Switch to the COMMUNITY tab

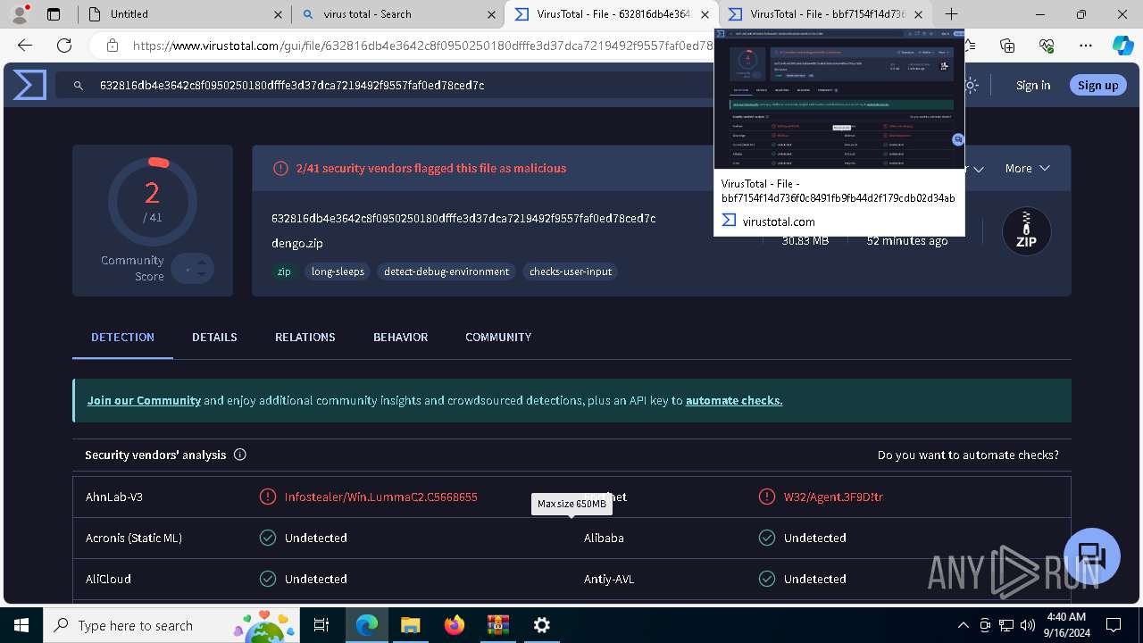498,338
